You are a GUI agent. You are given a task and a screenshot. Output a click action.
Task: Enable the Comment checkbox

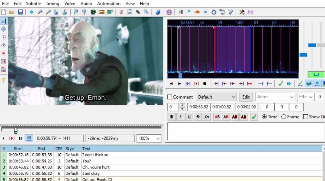[x=170, y=97]
